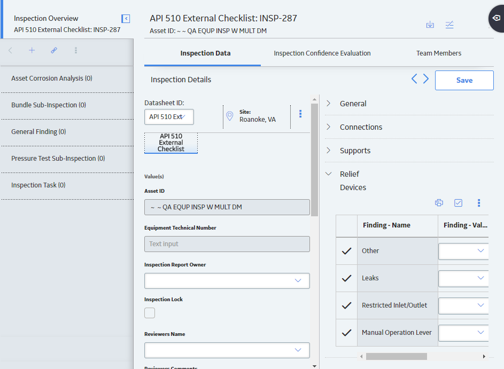Open Finding Value dropdown for Manual Operation Lever

tap(463, 333)
